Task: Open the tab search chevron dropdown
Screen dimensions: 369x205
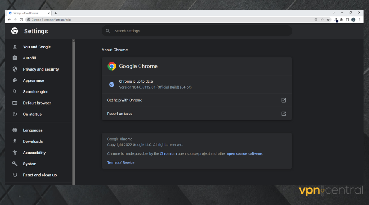Action: [333, 13]
